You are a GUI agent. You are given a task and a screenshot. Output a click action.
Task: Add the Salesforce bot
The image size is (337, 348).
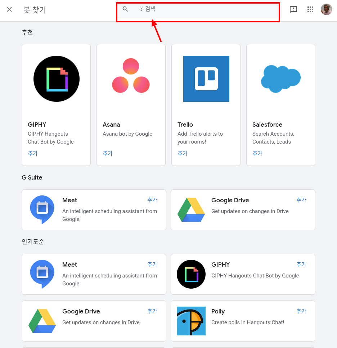[x=257, y=153]
